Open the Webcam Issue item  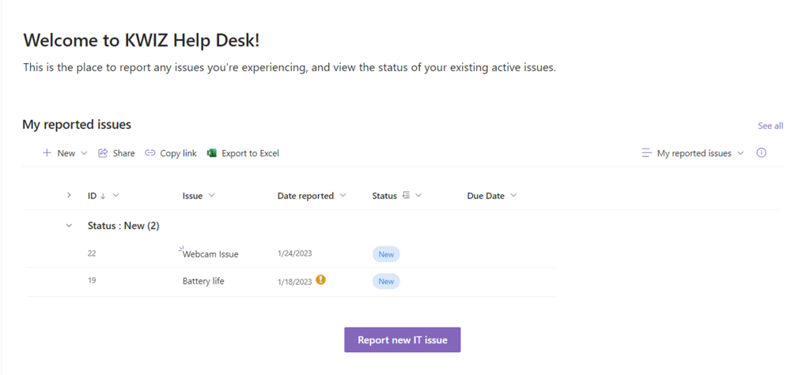pos(210,253)
